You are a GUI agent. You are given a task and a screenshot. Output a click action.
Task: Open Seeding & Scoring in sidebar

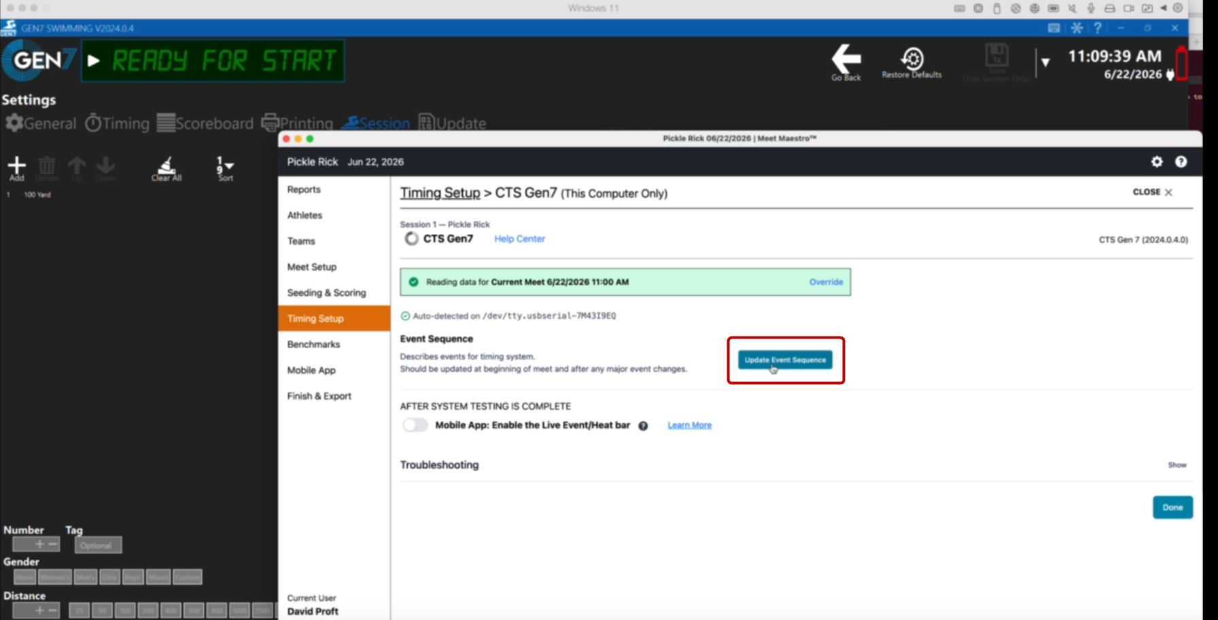pos(326,293)
